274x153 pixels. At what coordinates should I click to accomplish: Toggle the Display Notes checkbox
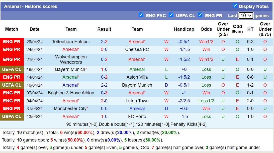pyautogui.click(x=235, y=5)
